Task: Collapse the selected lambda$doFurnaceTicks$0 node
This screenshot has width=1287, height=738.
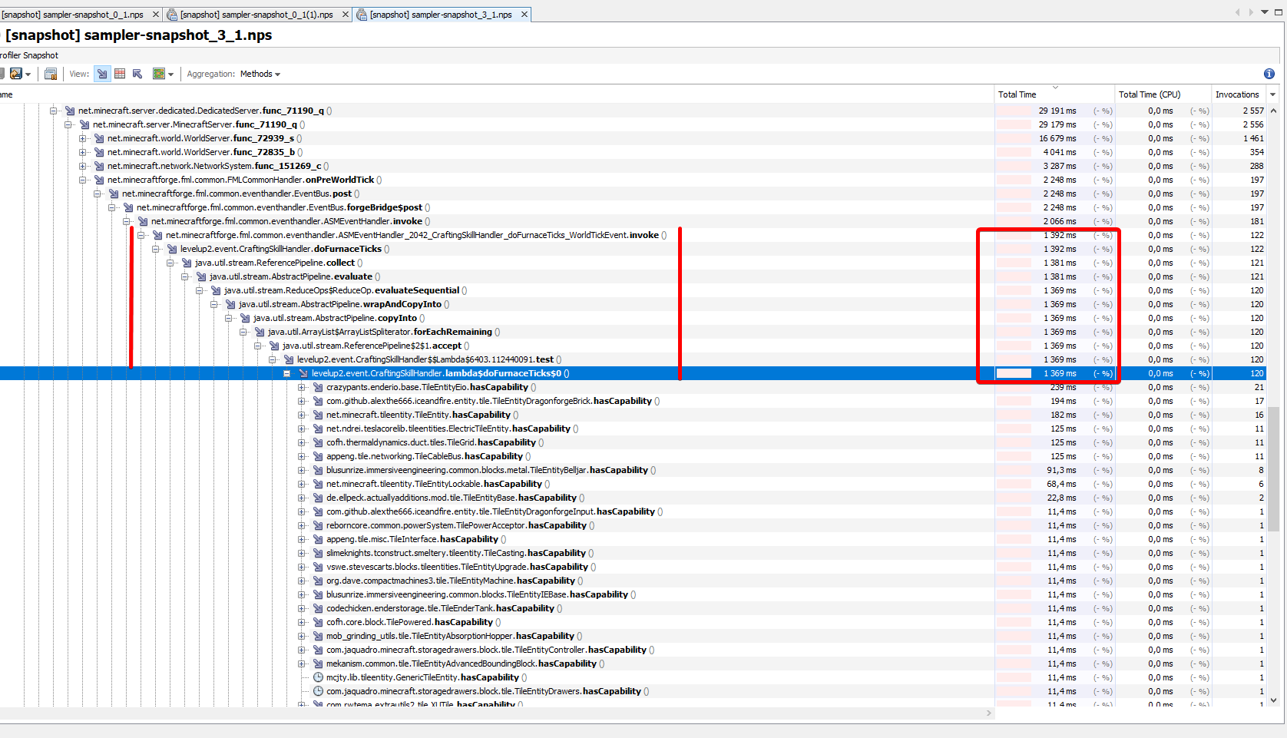Action: tap(287, 373)
